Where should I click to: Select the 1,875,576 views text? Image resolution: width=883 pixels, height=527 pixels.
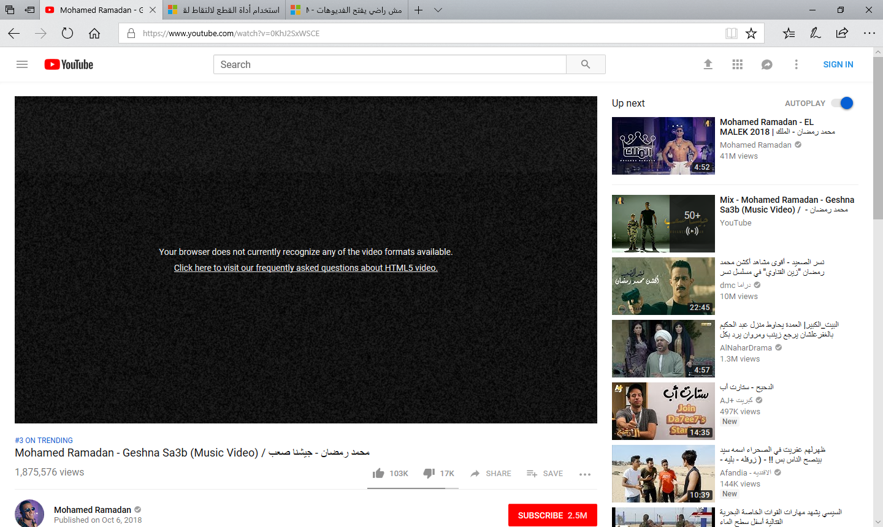(x=49, y=472)
